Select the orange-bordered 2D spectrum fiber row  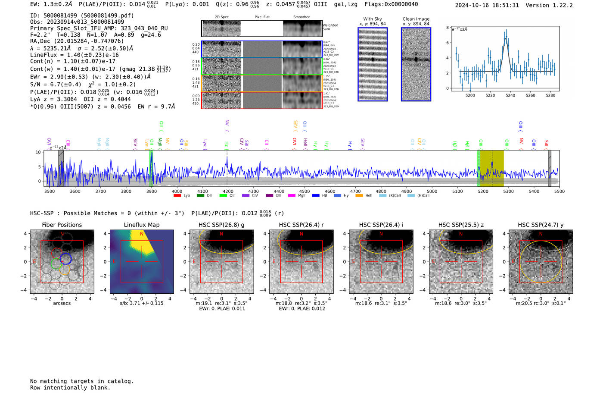pyautogui.click(x=262, y=83)
